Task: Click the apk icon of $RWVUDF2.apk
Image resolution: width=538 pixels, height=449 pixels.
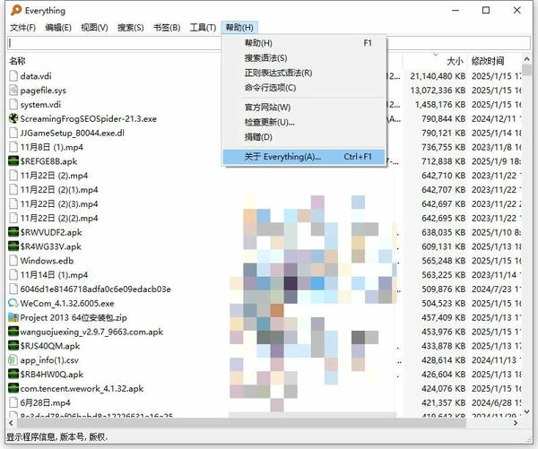Action: click(x=13, y=232)
